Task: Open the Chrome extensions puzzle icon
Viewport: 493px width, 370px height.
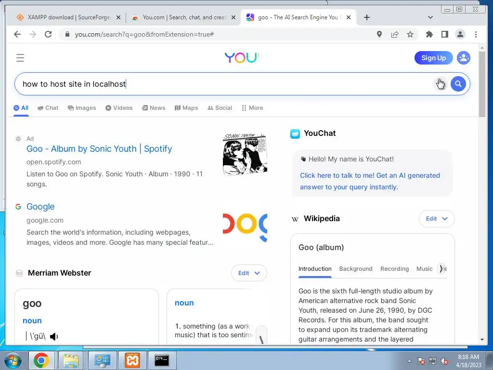Action: click(x=429, y=34)
